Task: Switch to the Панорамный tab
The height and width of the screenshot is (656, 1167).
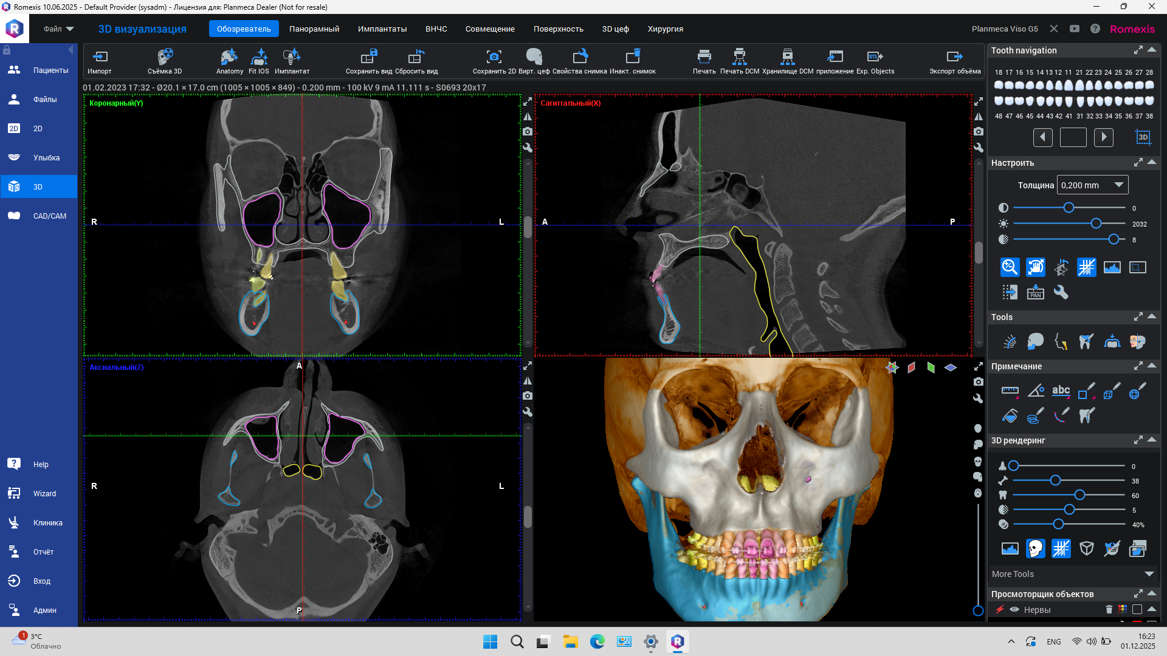Action: (x=314, y=29)
